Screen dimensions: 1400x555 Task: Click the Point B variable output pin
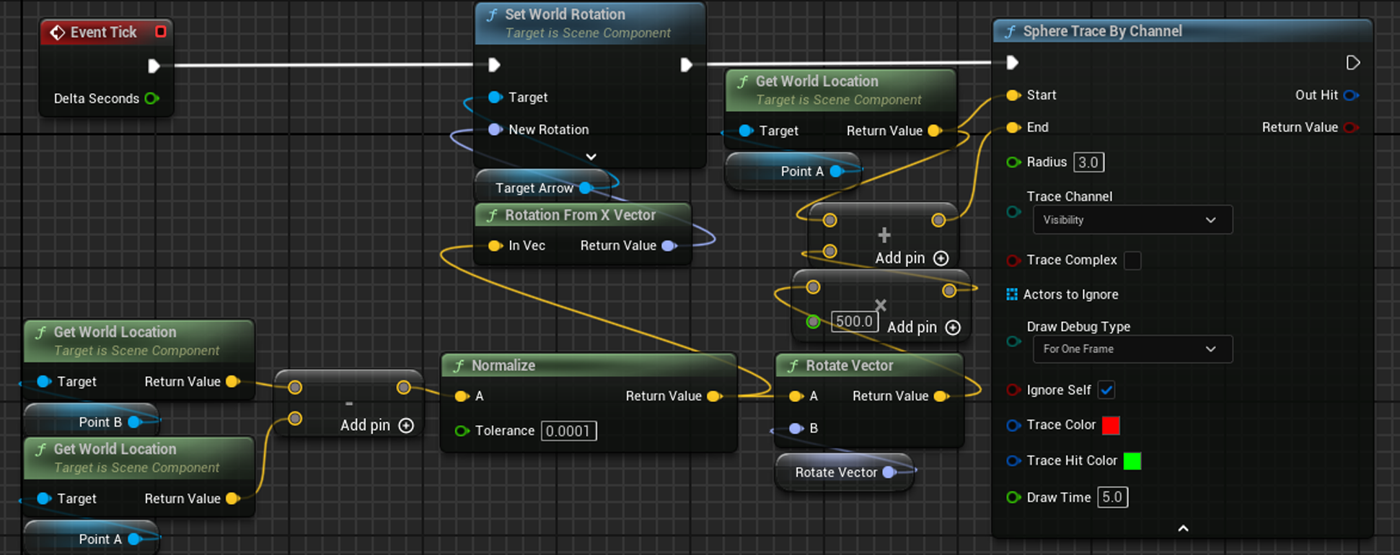click(133, 421)
